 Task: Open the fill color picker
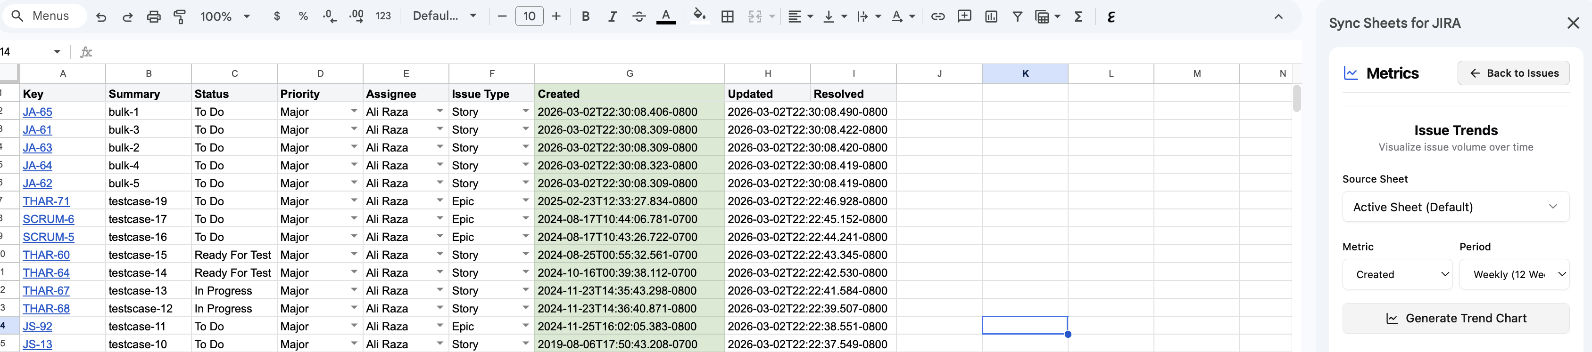point(699,16)
